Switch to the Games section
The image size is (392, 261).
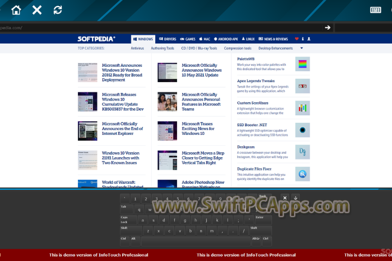[x=188, y=39]
